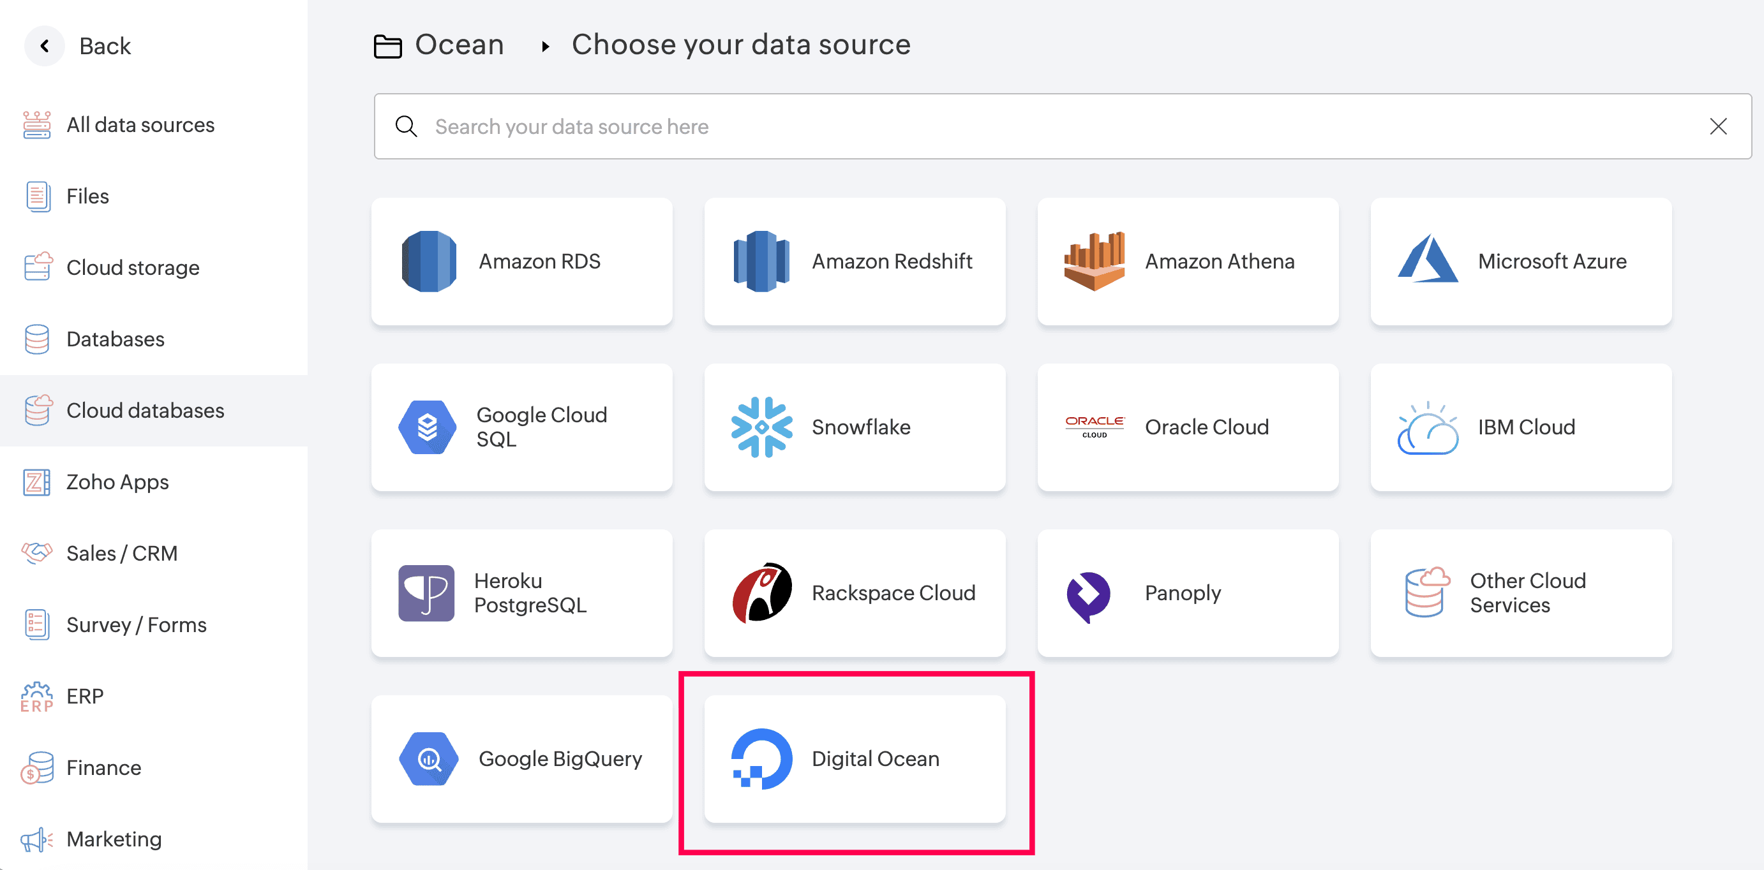Click the search magnifier icon
Image resolution: width=1764 pixels, height=870 pixels.
[x=406, y=126]
